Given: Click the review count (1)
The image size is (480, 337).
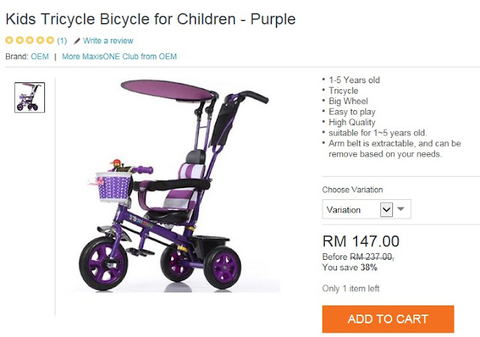Looking at the screenshot, I should pyautogui.click(x=61, y=40).
